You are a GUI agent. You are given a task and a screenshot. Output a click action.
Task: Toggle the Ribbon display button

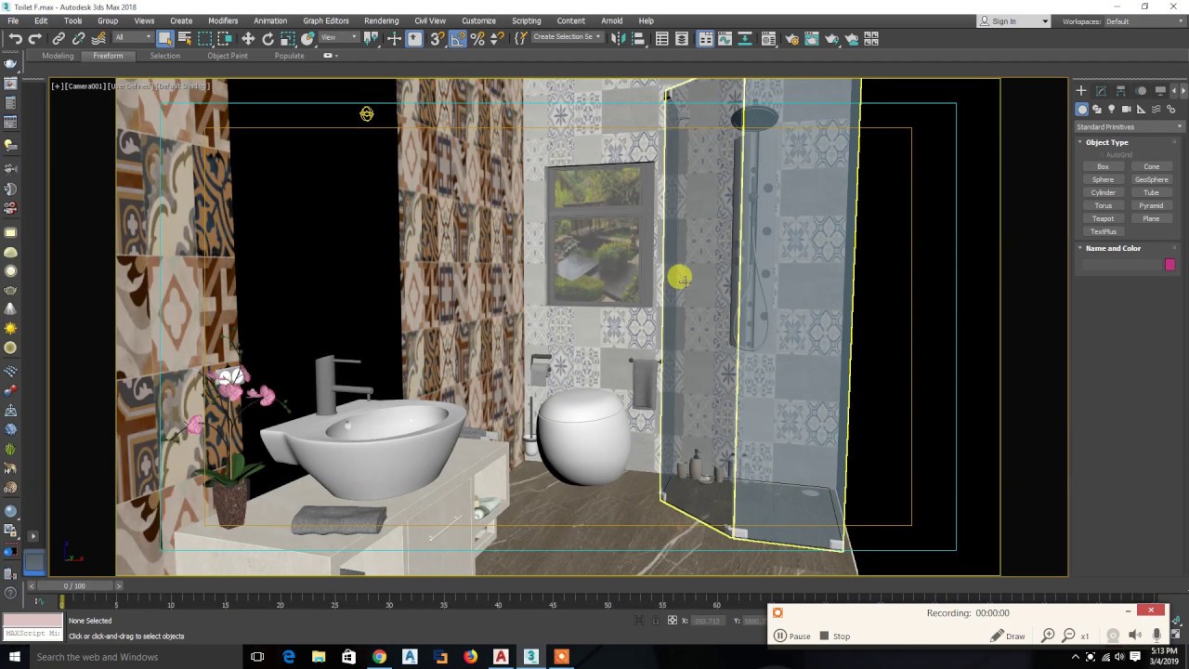[x=705, y=38]
